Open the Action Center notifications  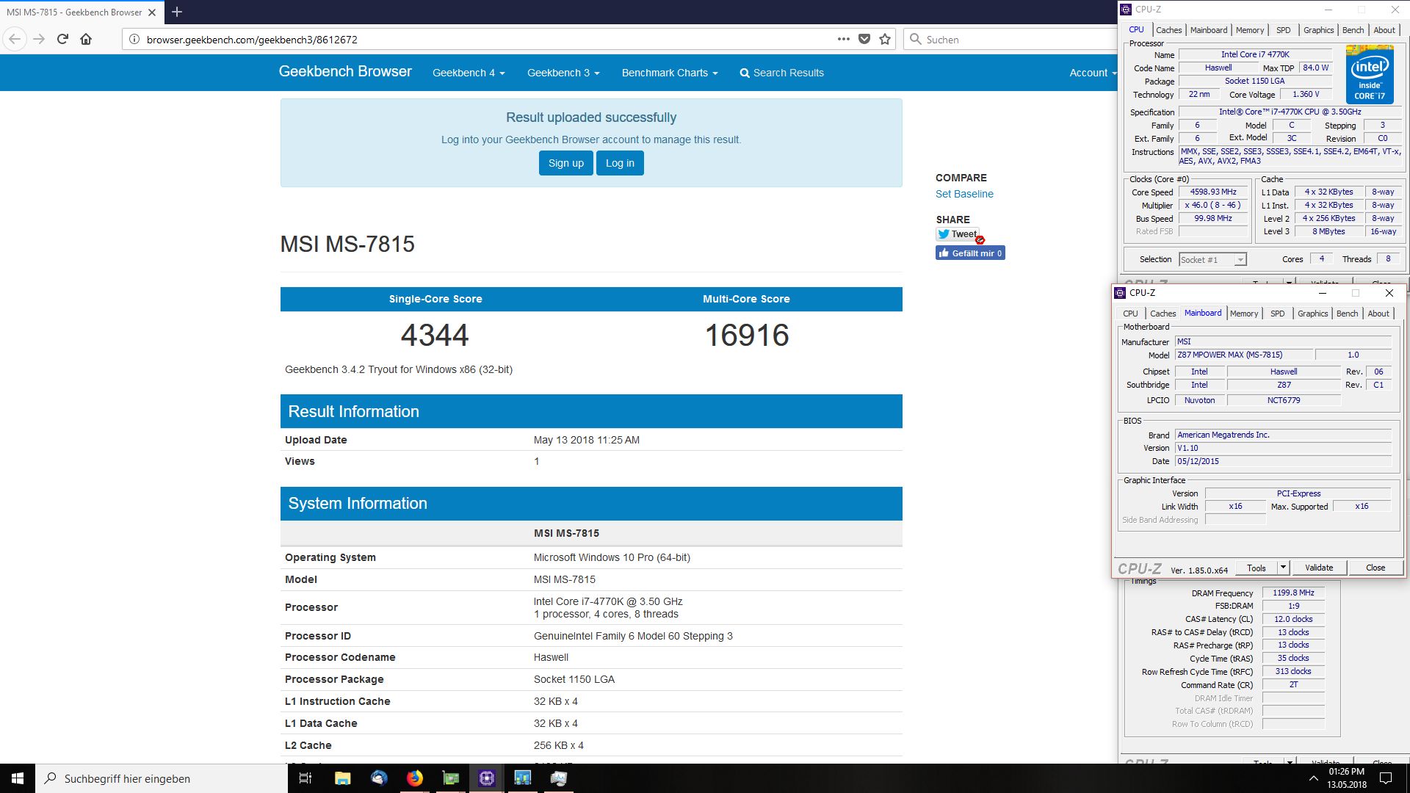click(1386, 778)
